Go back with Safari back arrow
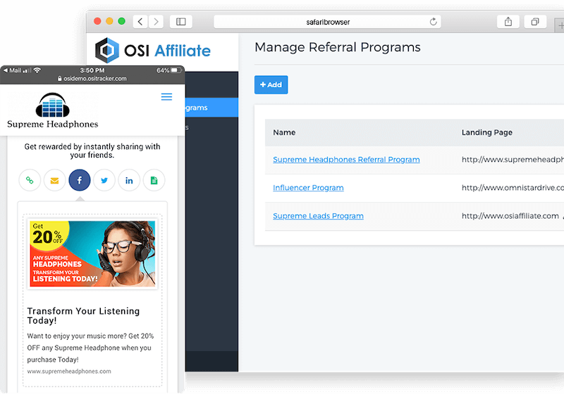The width and height of the screenshot is (564, 394). pyautogui.click(x=141, y=22)
